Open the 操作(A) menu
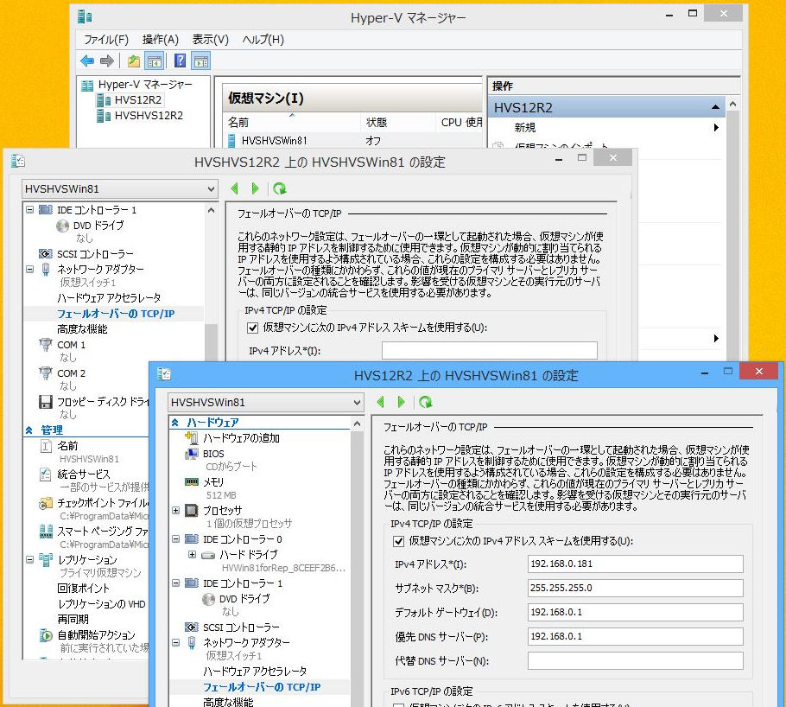The width and height of the screenshot is (786, 707). 161,40
